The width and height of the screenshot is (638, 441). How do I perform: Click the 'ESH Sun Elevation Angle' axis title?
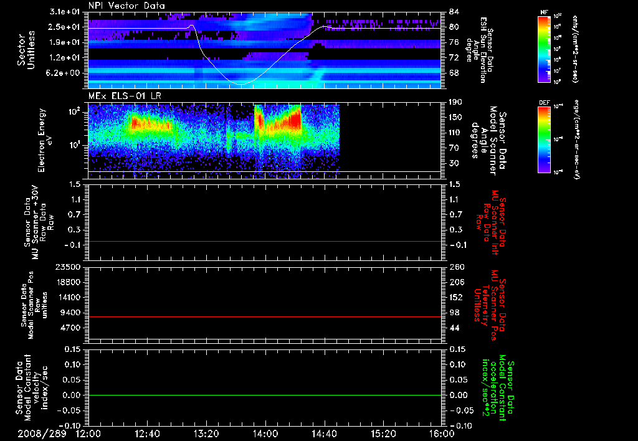[x=479, y=50]
